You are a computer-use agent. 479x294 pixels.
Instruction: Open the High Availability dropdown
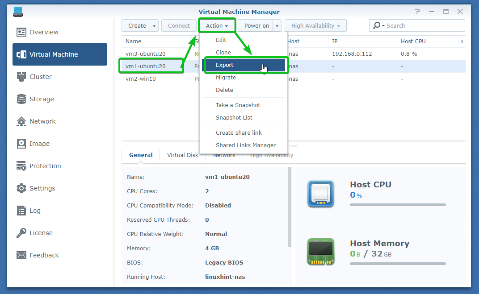(315, 25)
